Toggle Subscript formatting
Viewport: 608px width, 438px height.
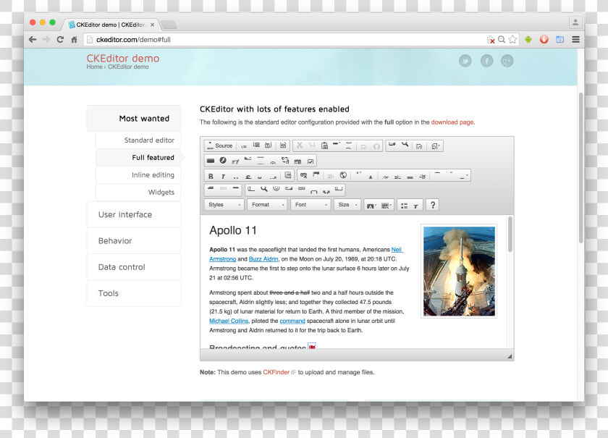pos(260,176)
